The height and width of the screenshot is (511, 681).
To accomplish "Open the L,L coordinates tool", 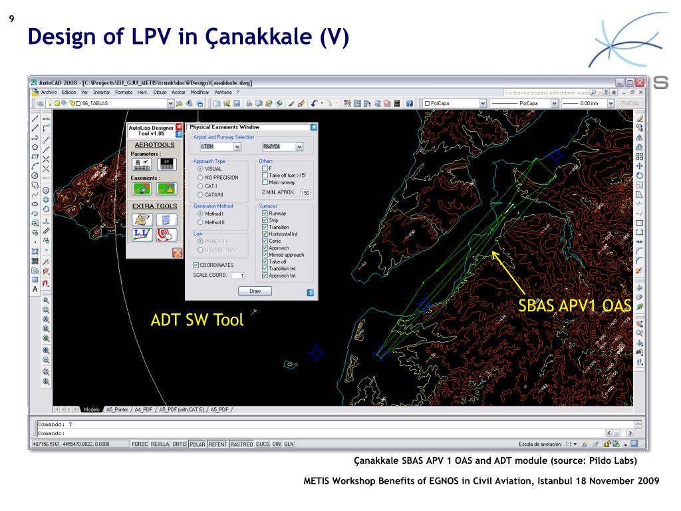I will pos(142,235).
